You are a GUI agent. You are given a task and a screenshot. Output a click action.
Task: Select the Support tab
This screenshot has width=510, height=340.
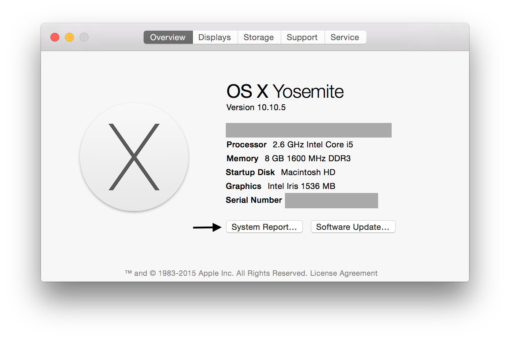pyautogui.click(x=302, y=37)
